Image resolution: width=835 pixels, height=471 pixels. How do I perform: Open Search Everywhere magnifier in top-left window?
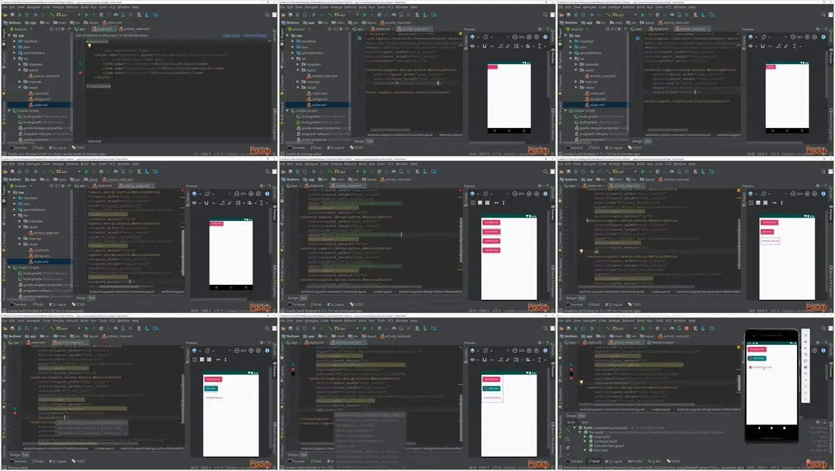pos(268,15)
